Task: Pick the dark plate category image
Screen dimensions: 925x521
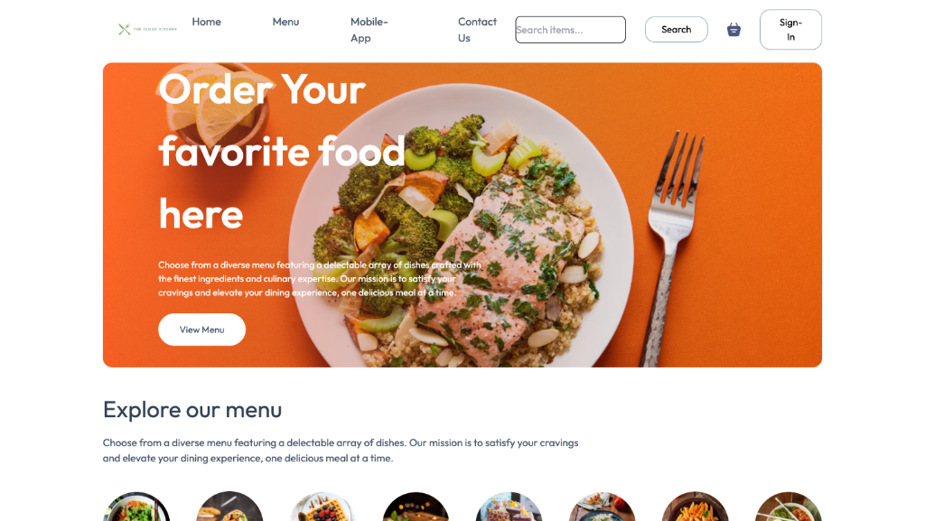Action: click(x=416, y=507)
